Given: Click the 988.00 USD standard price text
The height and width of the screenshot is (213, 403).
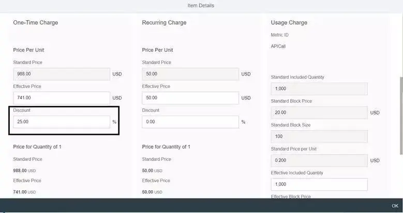Looking at the screenshot, I should 24,171.
